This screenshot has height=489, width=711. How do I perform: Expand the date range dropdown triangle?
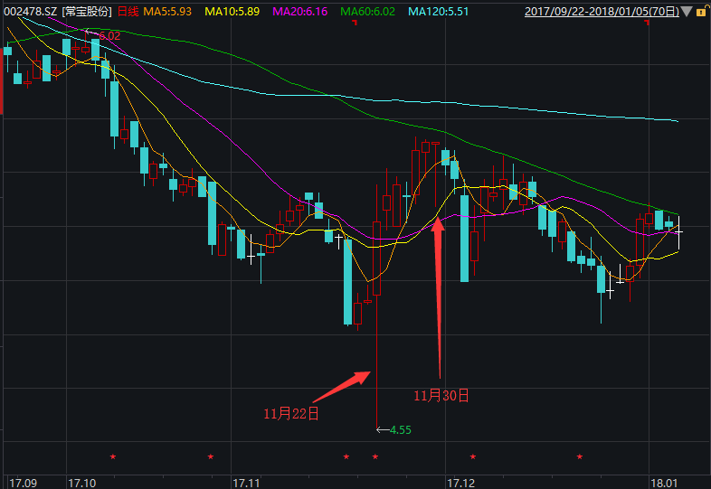(x=687, y=12)
